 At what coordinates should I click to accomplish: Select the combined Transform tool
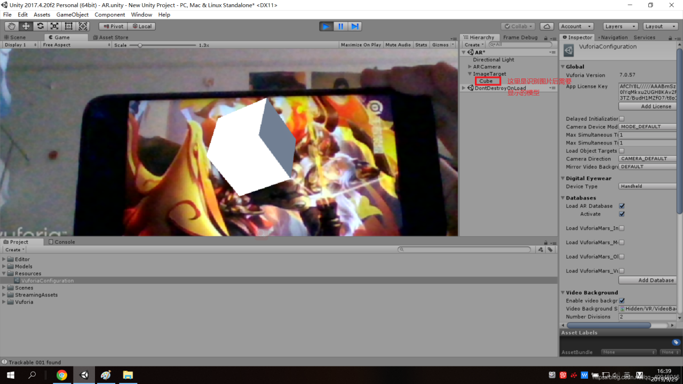(83, 26)
